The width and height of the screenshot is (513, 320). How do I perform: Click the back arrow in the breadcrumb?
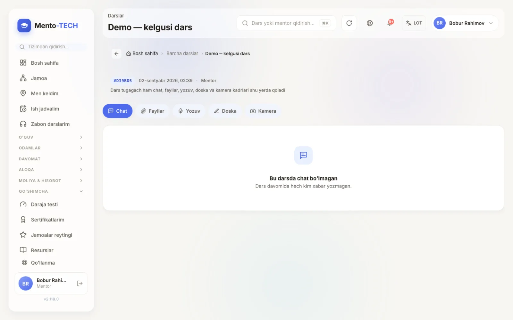click(x=116, y=54)
